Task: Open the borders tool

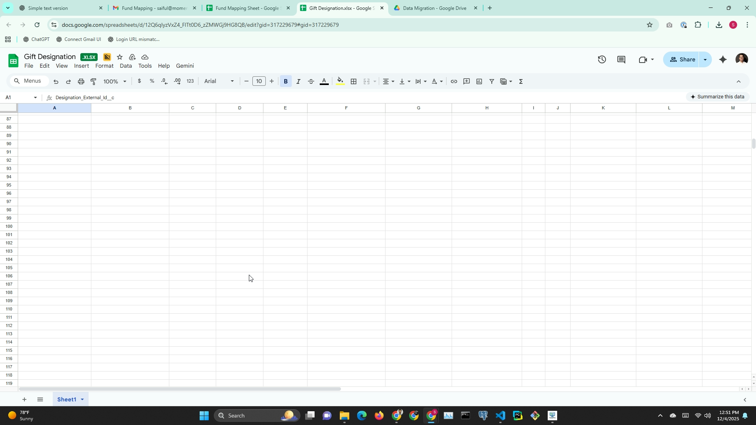Action: point(354,81)
